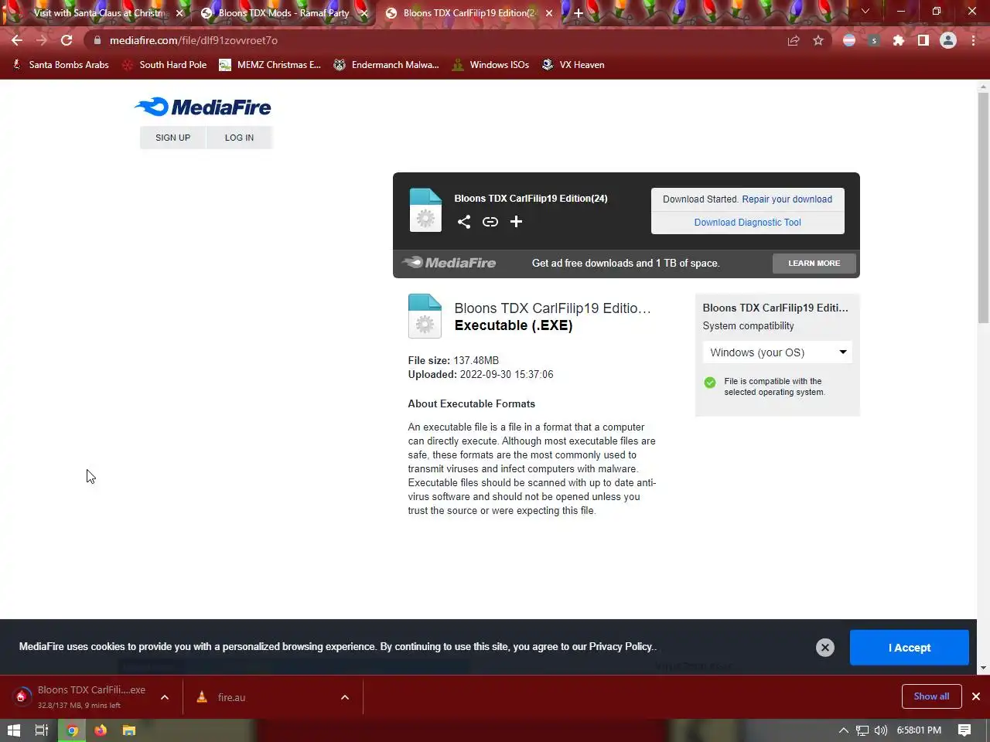The height and width of the screenshot is (742, 990).
Task: Click Repair your download link
Action: pos(787,199)
